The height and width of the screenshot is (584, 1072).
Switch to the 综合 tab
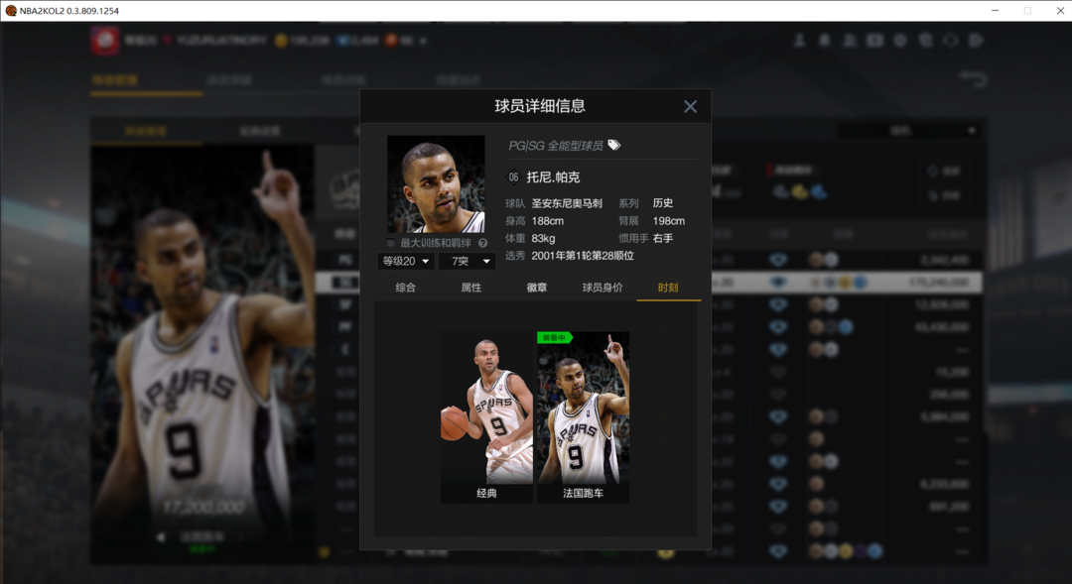[405, 288]
